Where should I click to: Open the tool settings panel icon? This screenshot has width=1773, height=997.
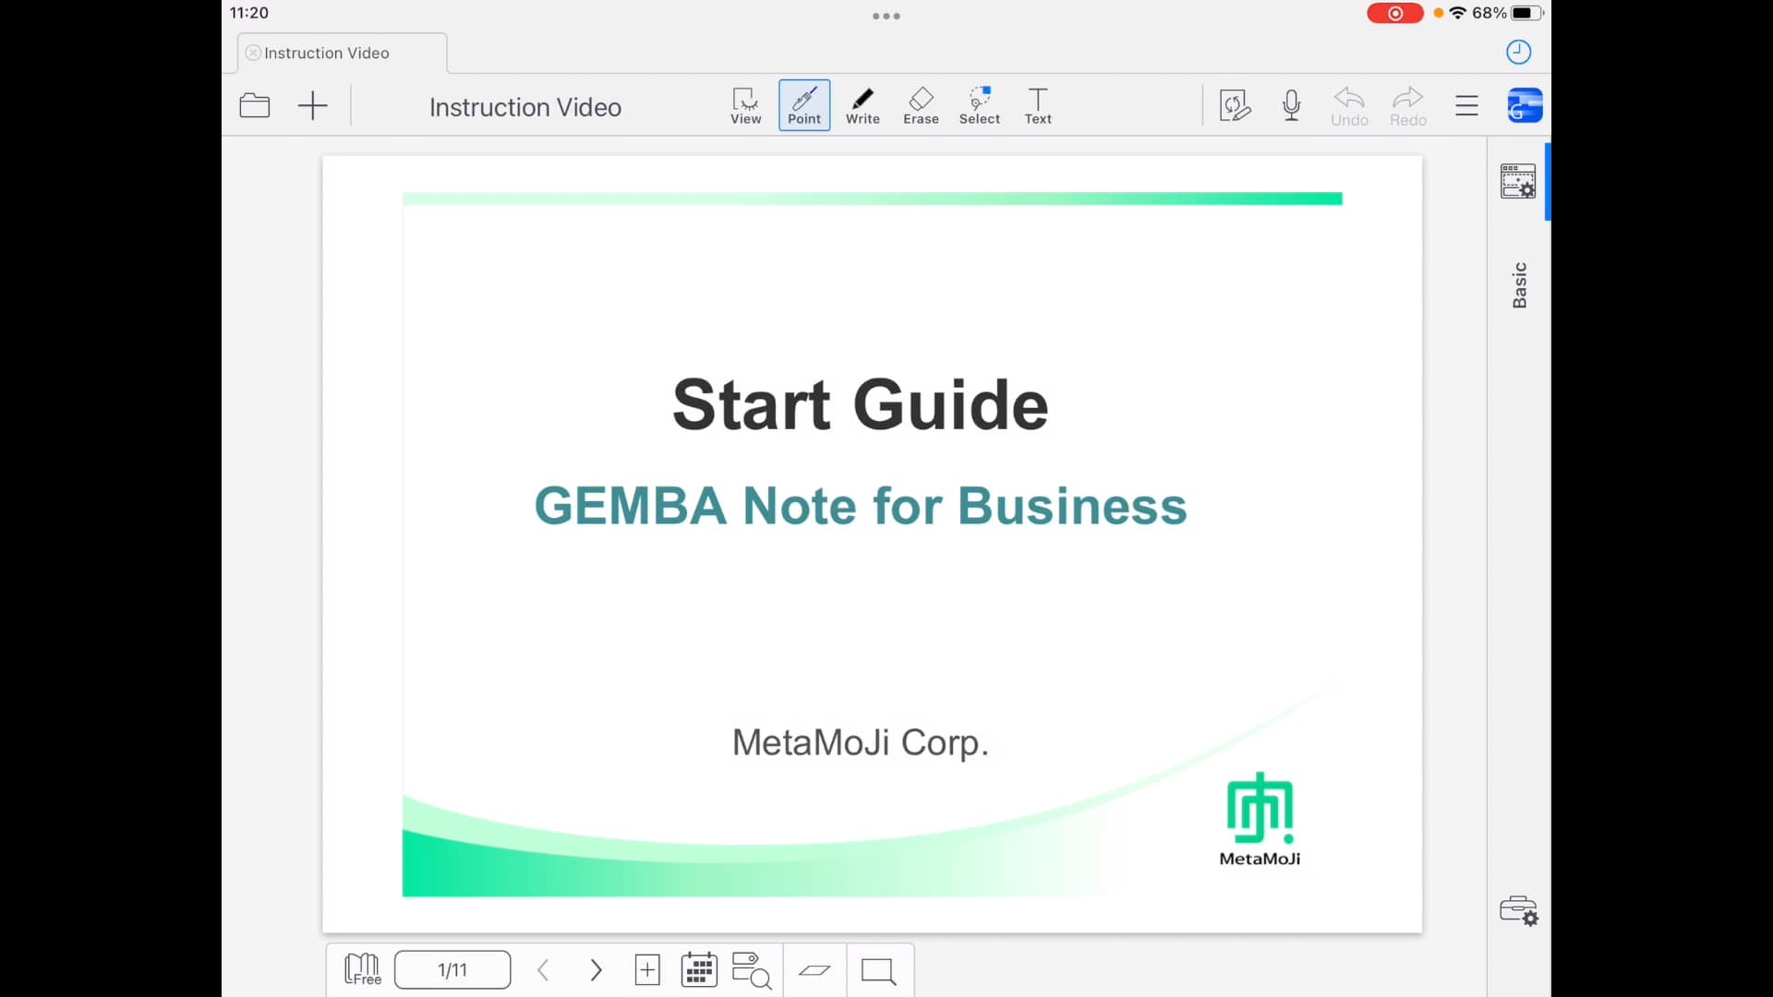click(x=1518, y=181)
